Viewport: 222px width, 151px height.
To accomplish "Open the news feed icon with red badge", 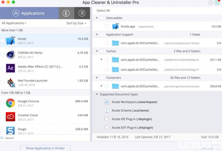I will click(217, 2).
